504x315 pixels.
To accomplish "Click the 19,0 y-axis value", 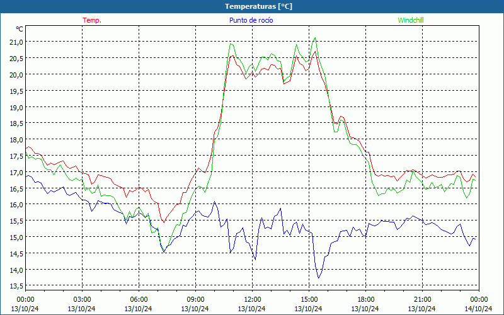I will (16, 107).
